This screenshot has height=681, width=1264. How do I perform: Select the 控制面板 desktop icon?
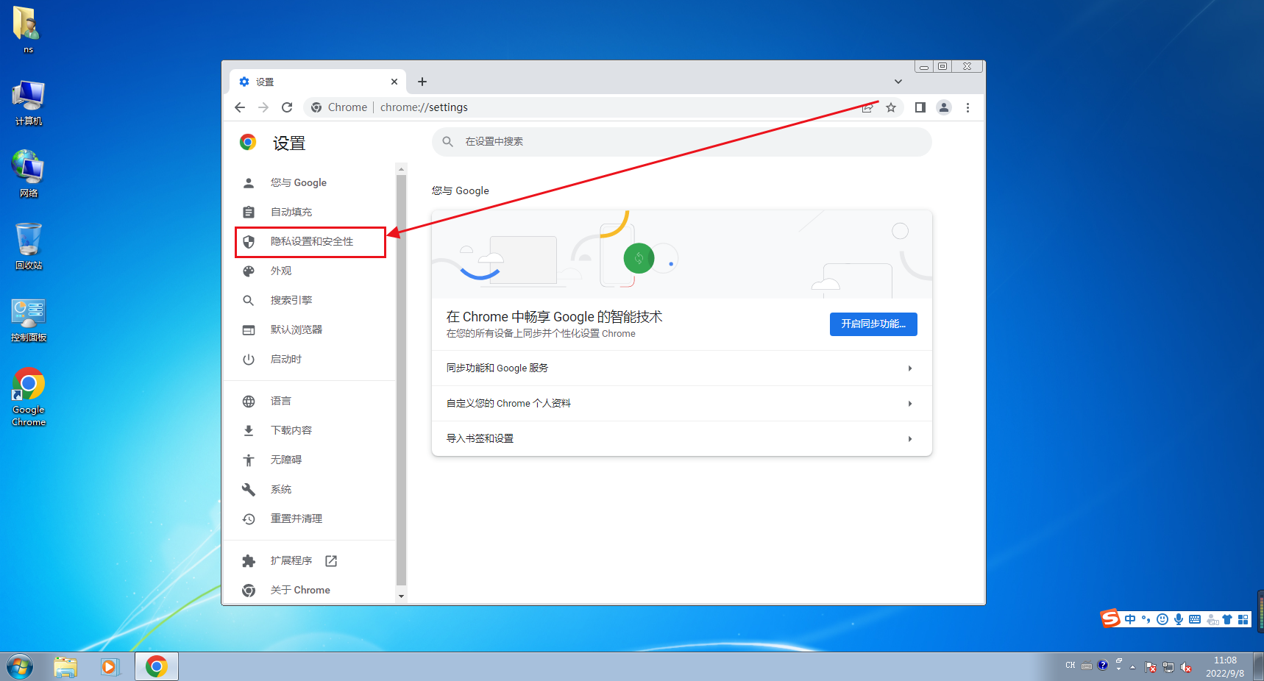coord(29,320)
